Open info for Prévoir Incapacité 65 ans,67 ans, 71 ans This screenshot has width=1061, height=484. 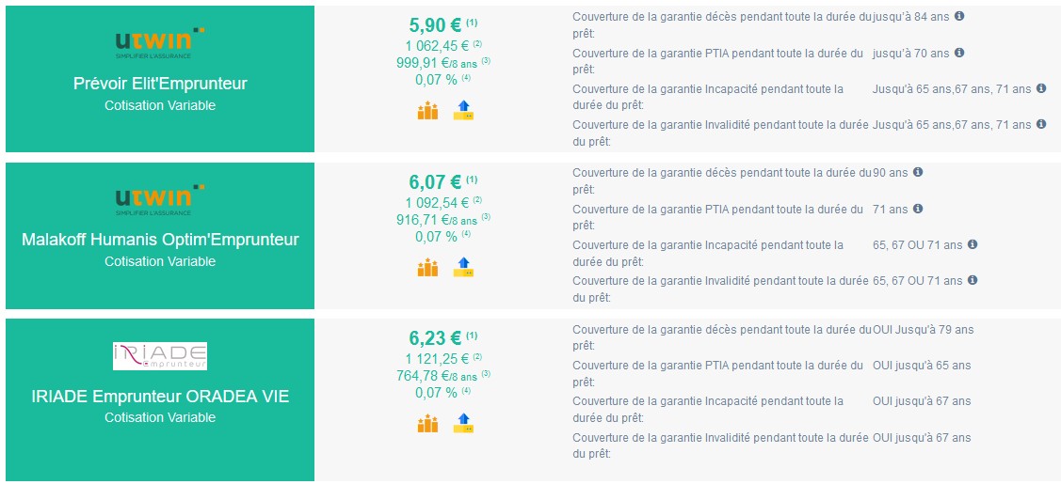pos(1040,88)
